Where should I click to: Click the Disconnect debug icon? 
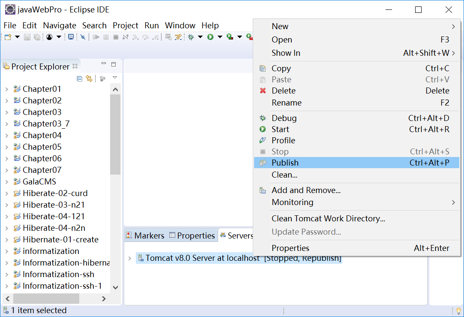(126, 37)
